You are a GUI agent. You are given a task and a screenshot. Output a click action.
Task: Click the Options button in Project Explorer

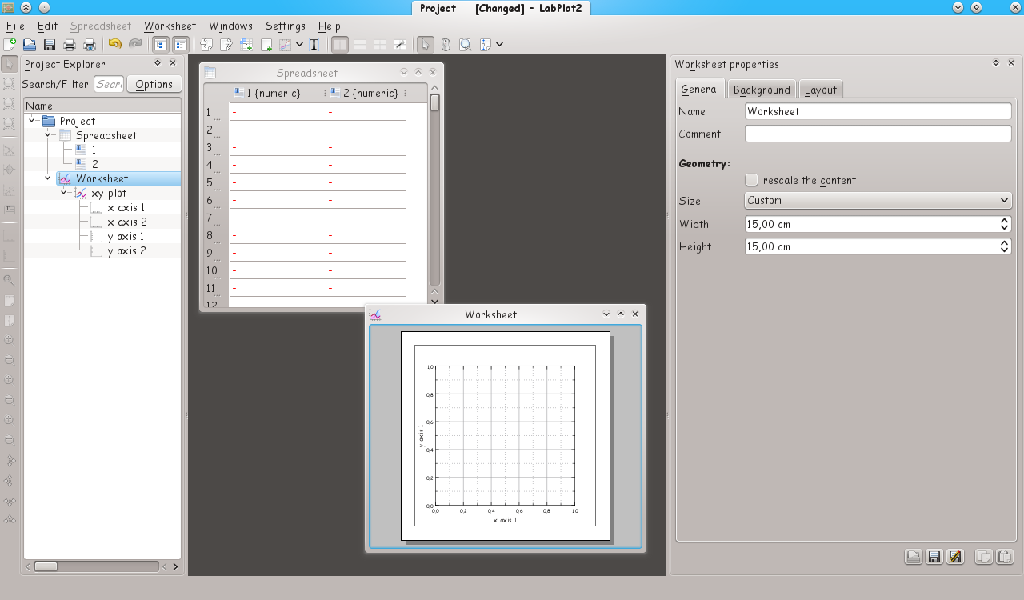pyautogui.click(x=154, y=84)
